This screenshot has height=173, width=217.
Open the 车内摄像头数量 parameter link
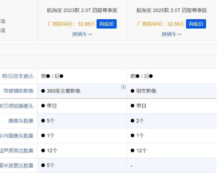[x=16, y=136]
